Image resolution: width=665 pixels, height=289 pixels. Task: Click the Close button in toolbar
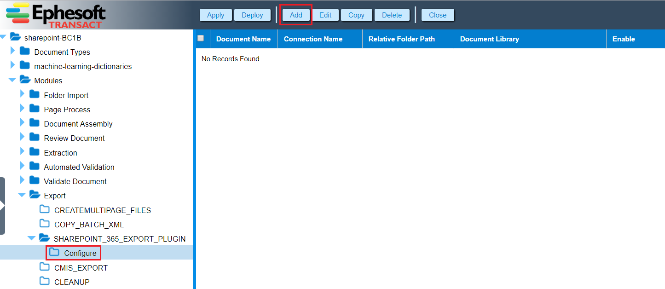pyautogui.click(x=438, y=15)
